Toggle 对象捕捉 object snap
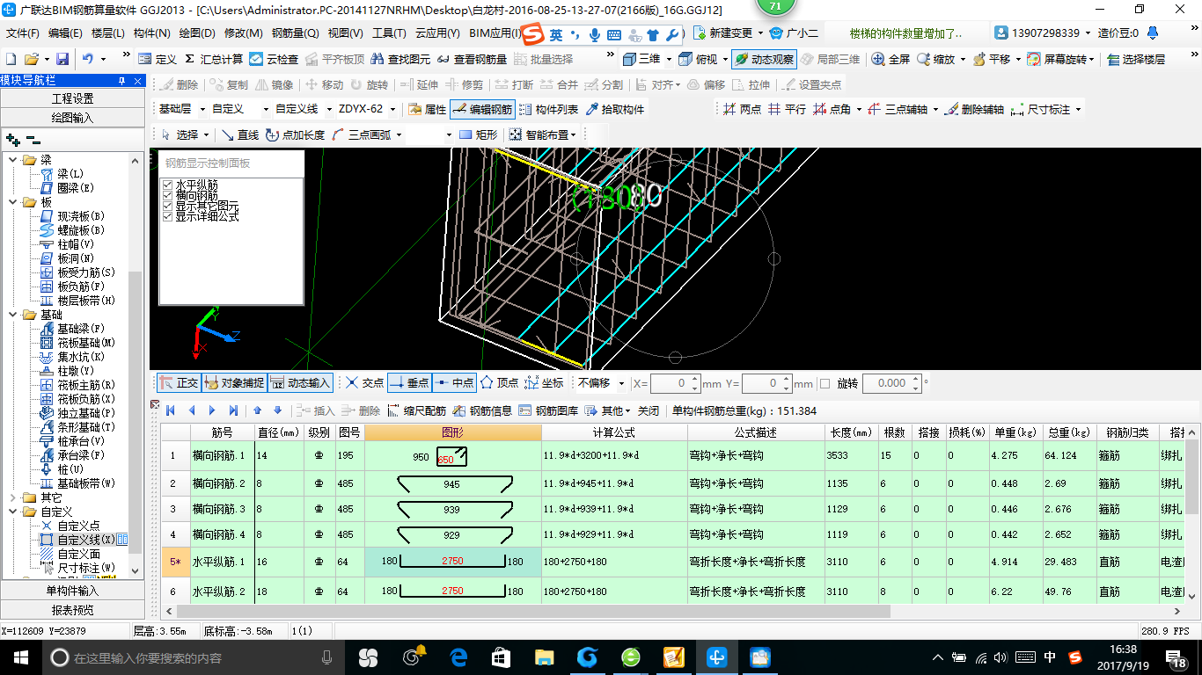 (x=234, y=383)
